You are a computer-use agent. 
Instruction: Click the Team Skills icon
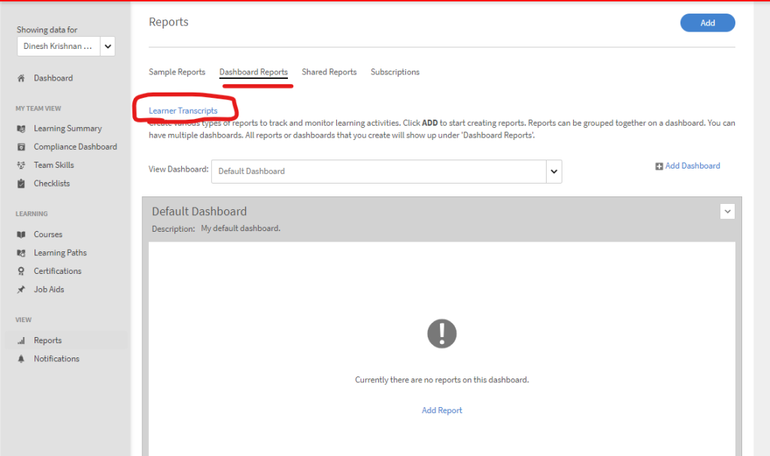pos(21,165)
